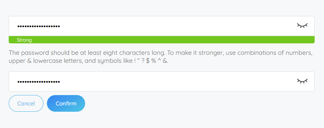Click the "at least eight characters long" sentence

click(x=87, y=53)
